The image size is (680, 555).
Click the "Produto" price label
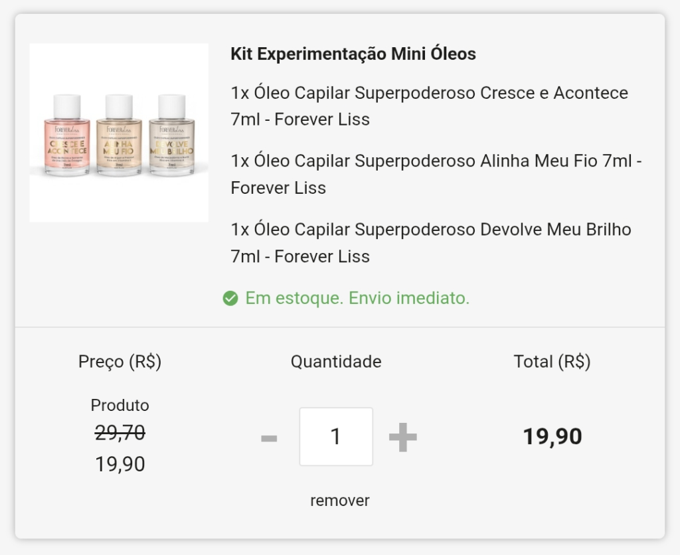[x=120, y=405]
